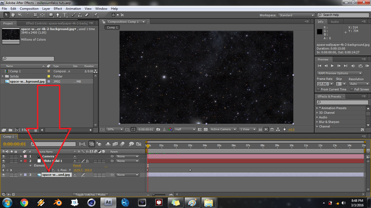This screenshot has height=208, width=371.
Task: Take a snapshot with the camera icon
Action: pyautogui.click(x=158, y=129)
